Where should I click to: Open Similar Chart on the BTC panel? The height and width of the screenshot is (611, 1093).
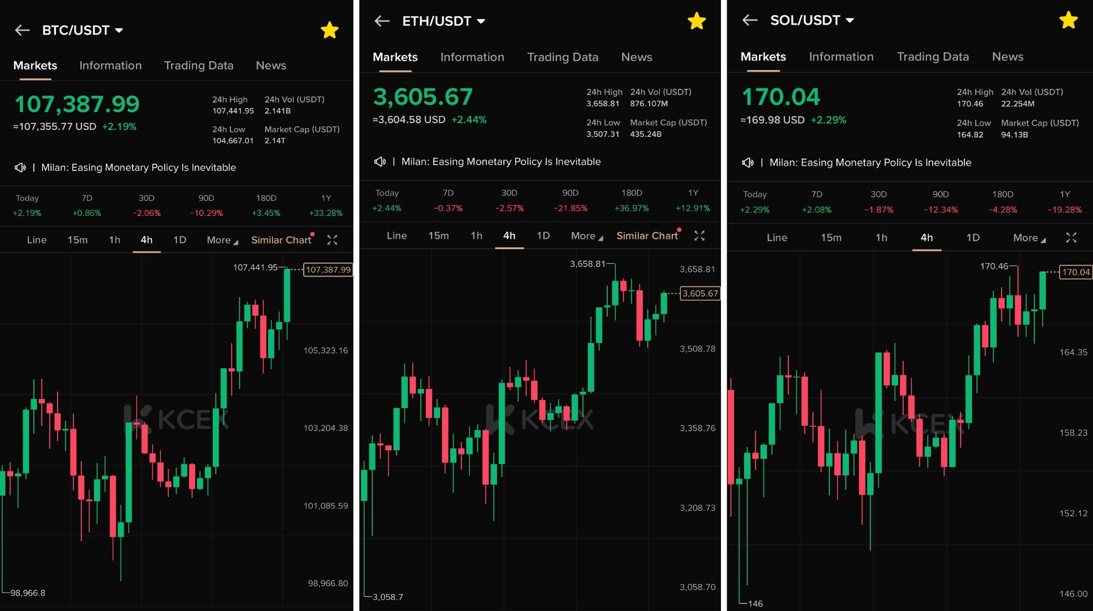tap(281, 240)
